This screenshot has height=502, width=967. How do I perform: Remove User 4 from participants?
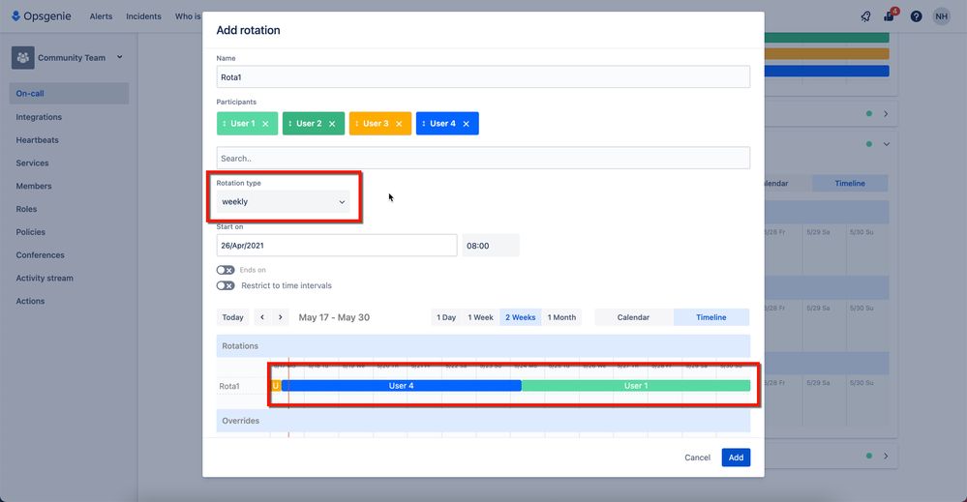(x=467, y=124)
